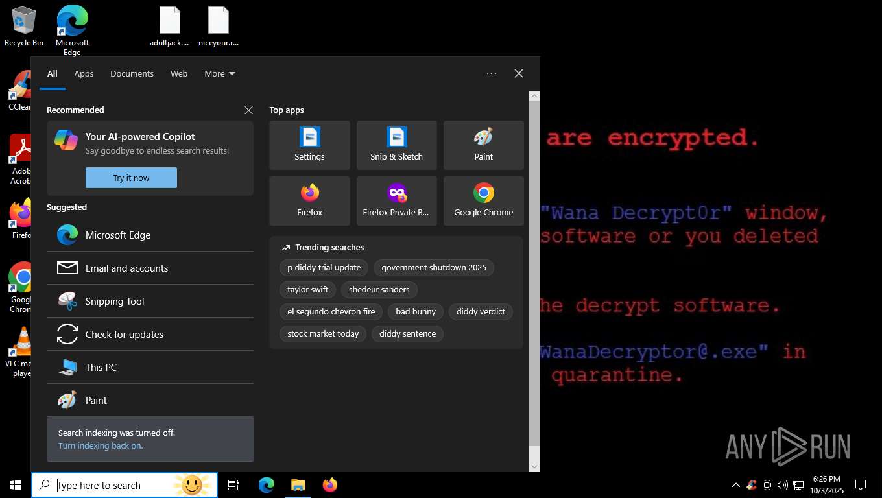Select shedeur sanders trending search
This screenshot has height=498, width=882.
[x=379, y=289]
